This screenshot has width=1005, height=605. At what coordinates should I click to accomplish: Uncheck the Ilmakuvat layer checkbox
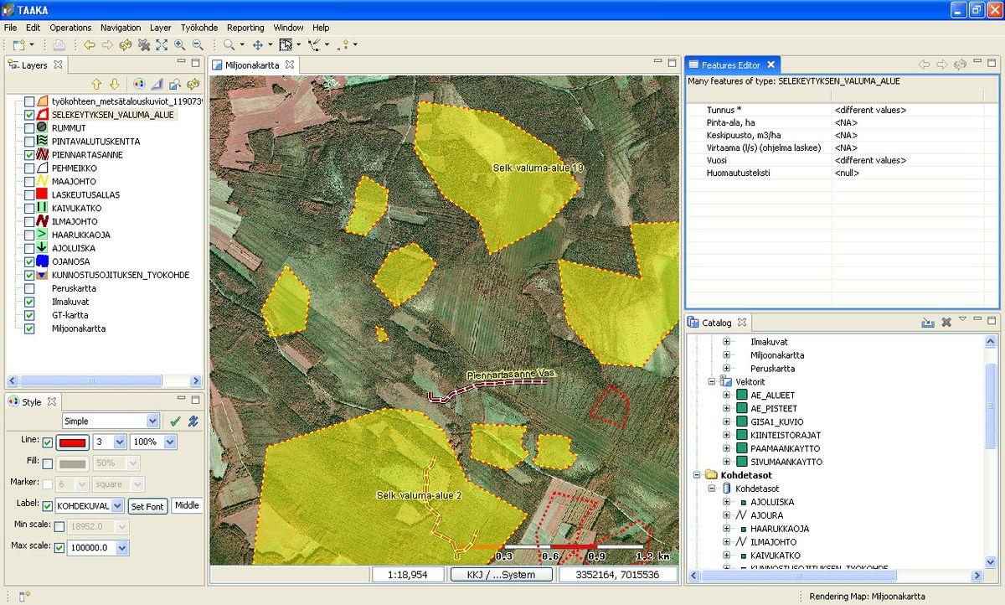click(30, 302)
